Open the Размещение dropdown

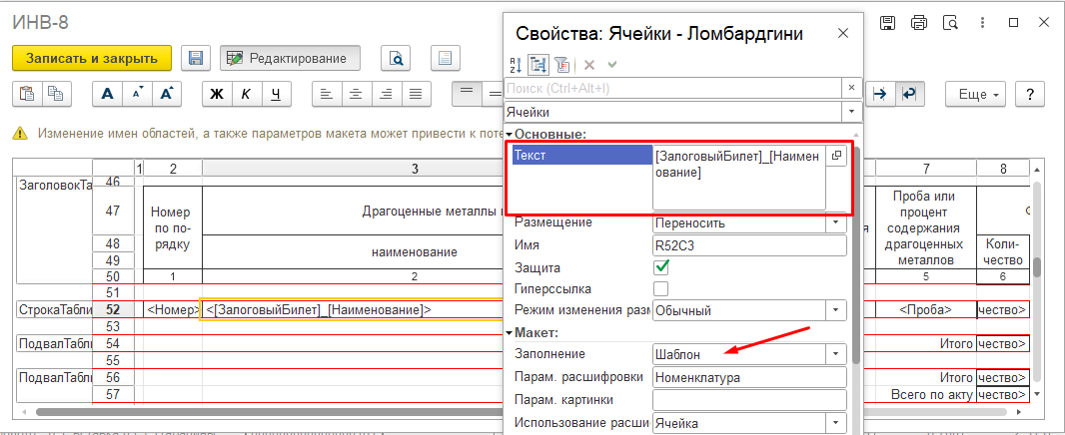pos(836,222)
